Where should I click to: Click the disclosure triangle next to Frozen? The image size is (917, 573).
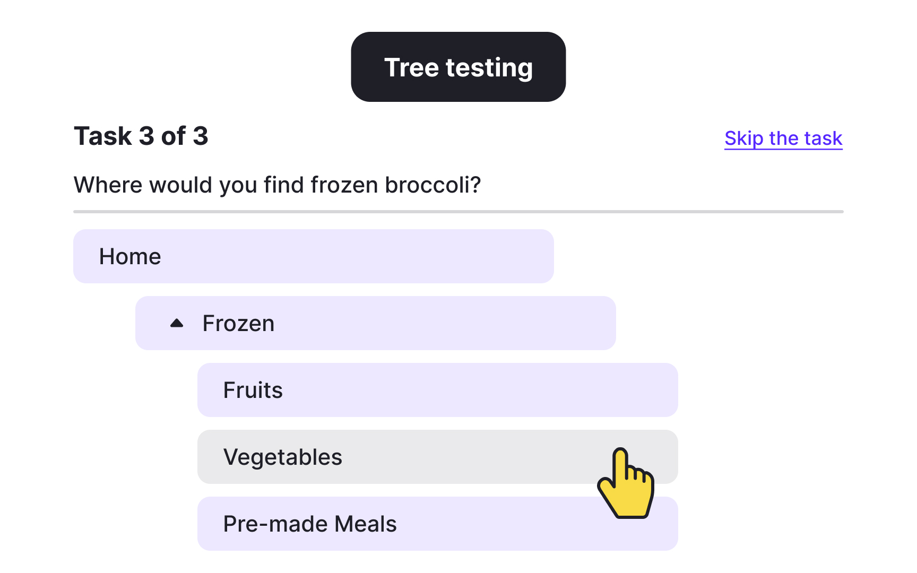[x=177, y=323]
